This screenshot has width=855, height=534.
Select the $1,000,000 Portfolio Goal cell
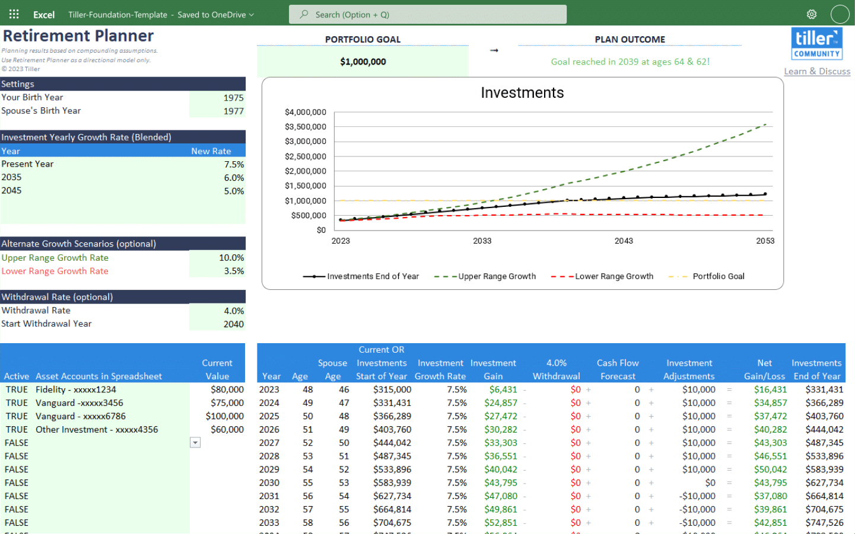(x=363, y=61)
